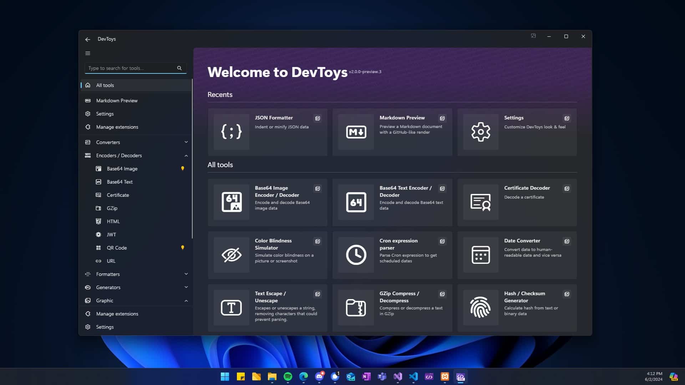Screen dimensions: 685x385
Task: Open the Color Blindness Simulator tool
Action: pyautogui.click(x=267, y=255)
